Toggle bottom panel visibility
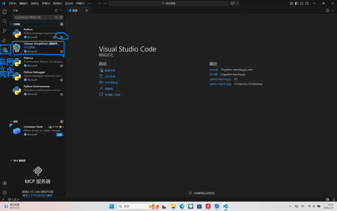The height and width of the screenshot is (211, 337). pos(302,3)
